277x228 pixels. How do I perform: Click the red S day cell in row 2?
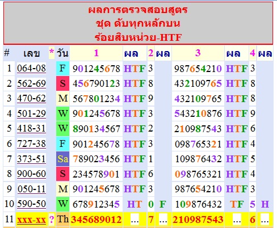tap(62, 83)
